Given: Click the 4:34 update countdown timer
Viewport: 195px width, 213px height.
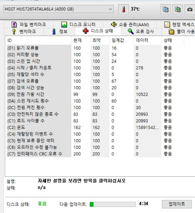Looking at the screenshot, I should pyautogui.click(x=144, y=204).
